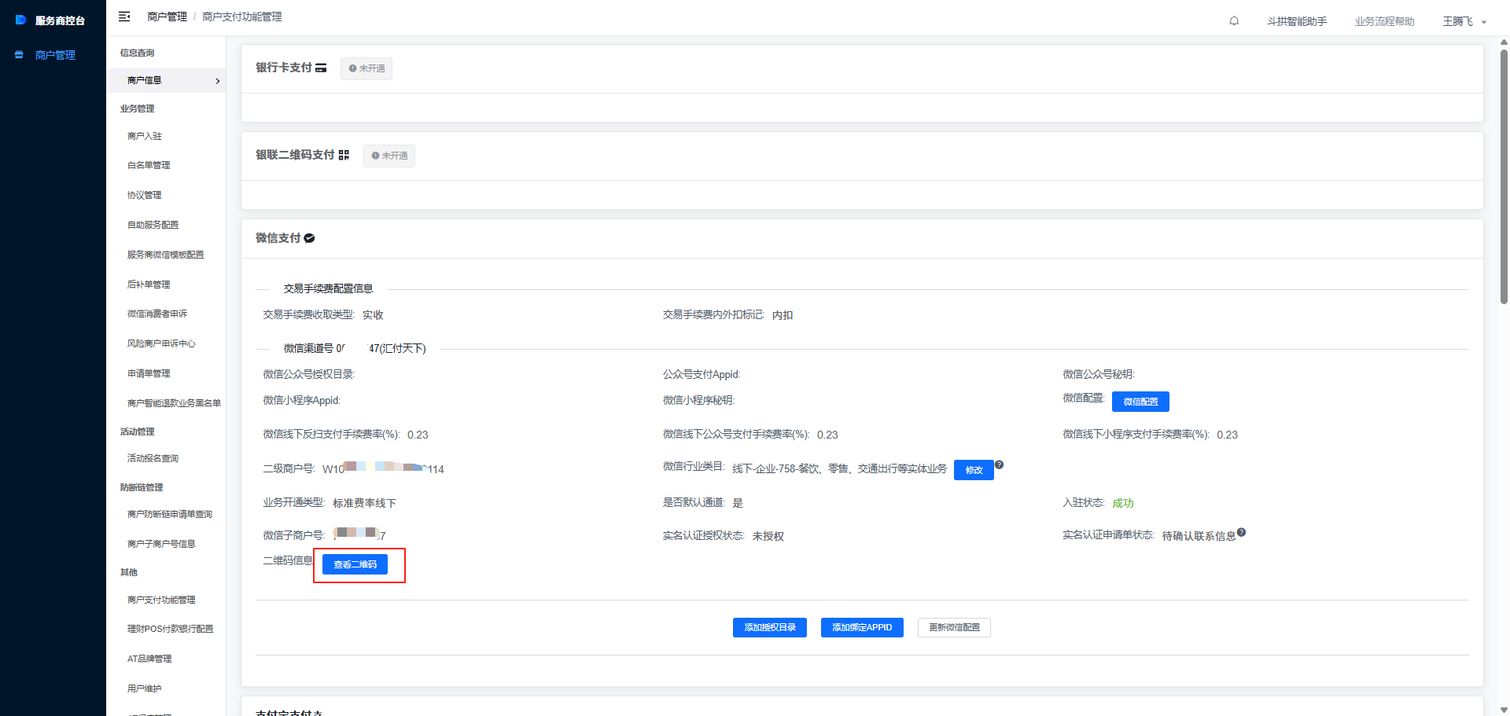Open the 王腾飞 user dropdown
The width and height of the screenshot is (1510, 716).
tap(1464, 21)
